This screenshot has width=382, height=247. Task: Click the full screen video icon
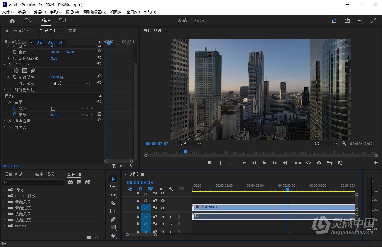point(374,21)
